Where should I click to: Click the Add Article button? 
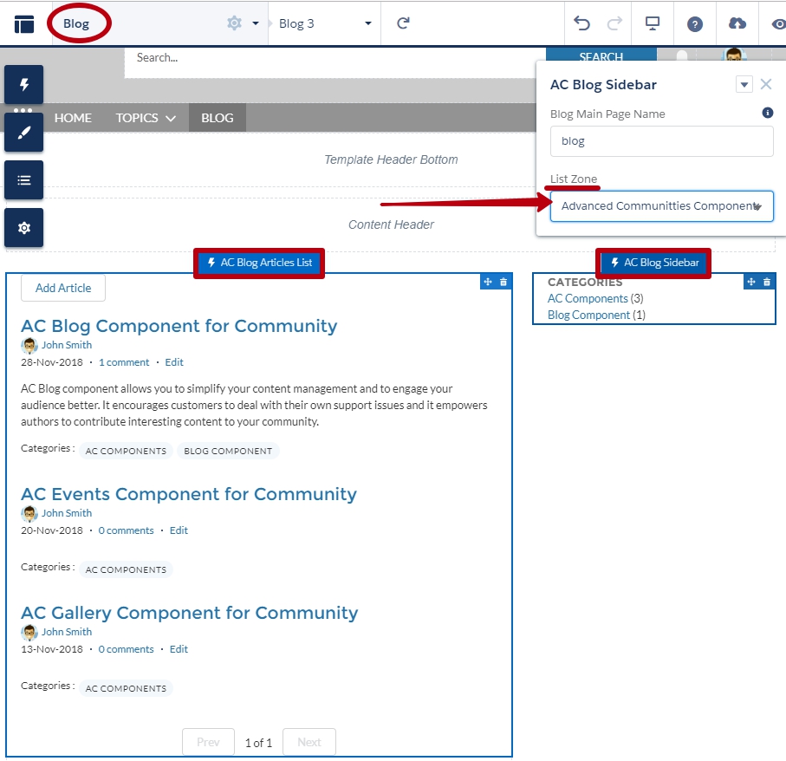[x=63, y=288]
